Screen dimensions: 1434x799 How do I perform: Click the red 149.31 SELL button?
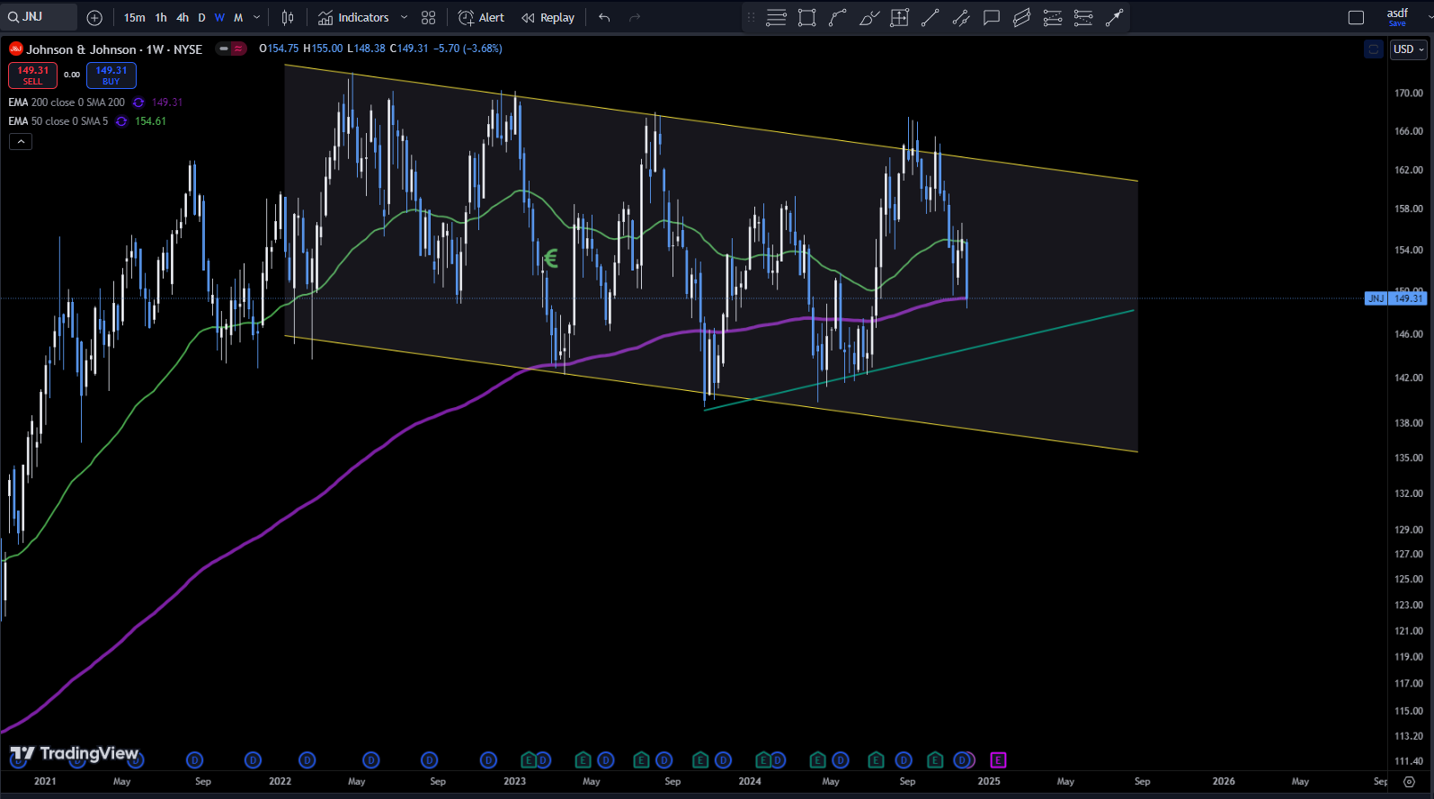[33, 75]
